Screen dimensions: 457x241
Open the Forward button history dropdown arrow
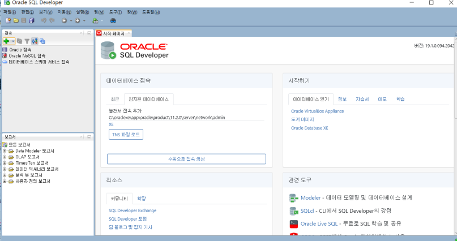[x=84, y=21]
